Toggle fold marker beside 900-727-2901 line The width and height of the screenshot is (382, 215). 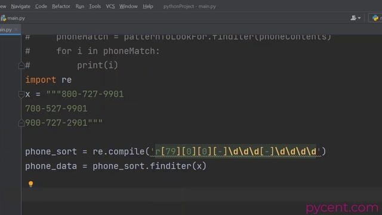click(21, 123)
